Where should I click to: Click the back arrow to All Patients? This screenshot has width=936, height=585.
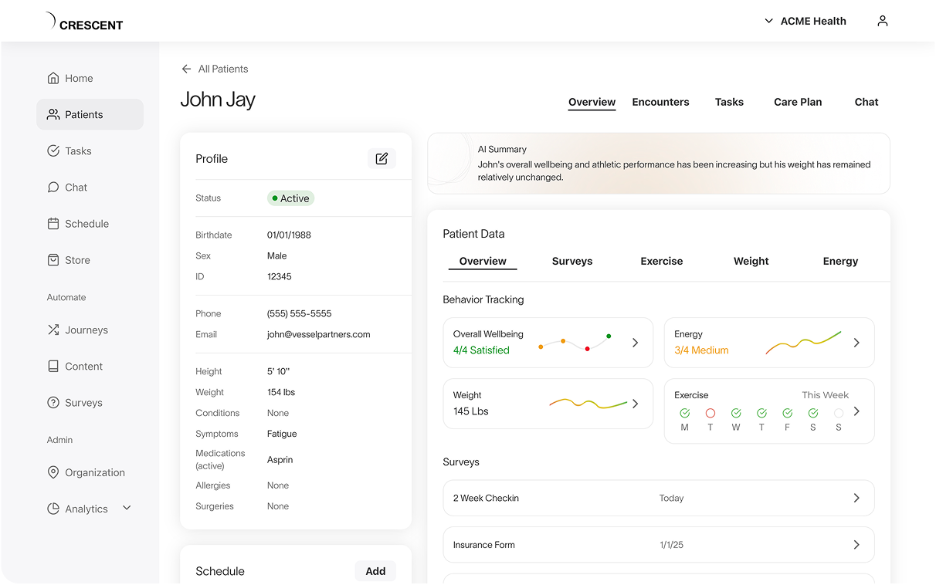point(186,69)
